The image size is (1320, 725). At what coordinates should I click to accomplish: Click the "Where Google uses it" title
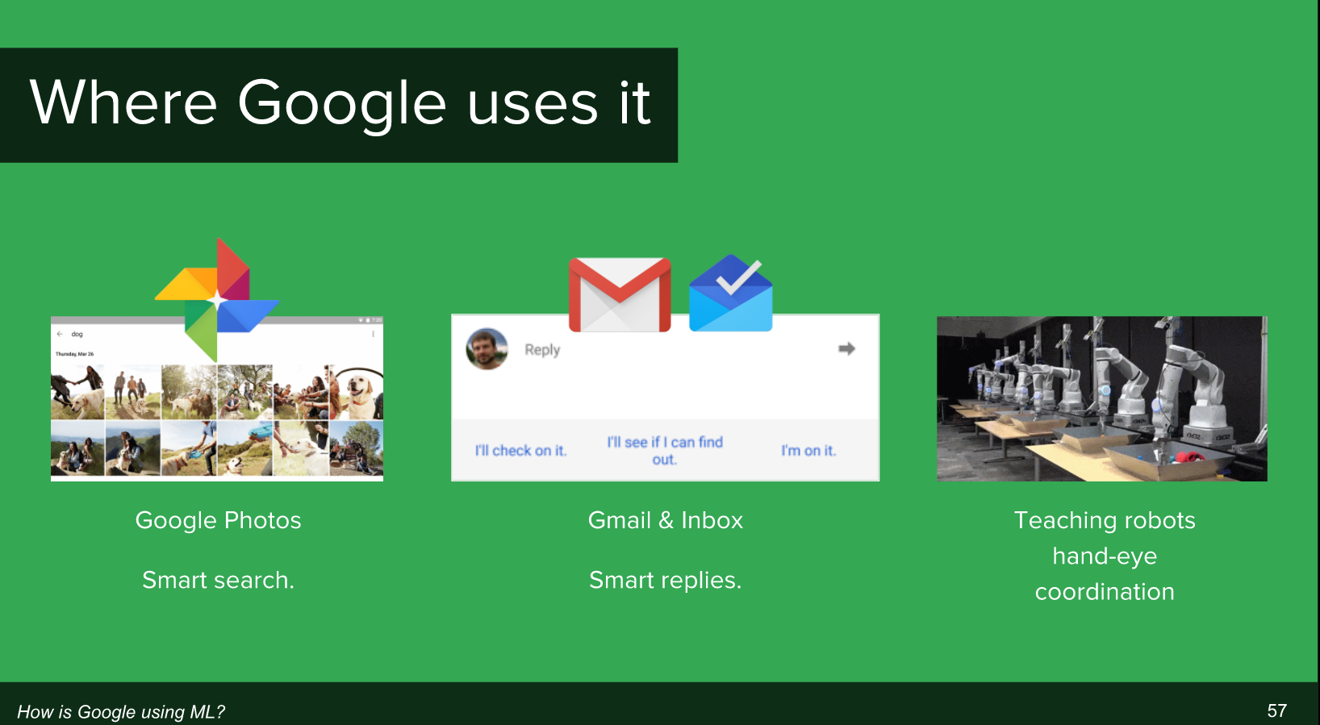pyautogui.click(x=340, y=104)
